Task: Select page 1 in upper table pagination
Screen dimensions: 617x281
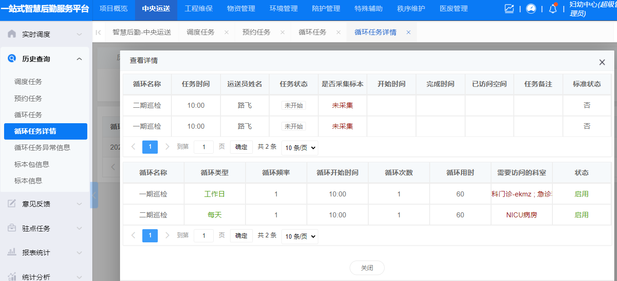Action: tap(150, 147)
